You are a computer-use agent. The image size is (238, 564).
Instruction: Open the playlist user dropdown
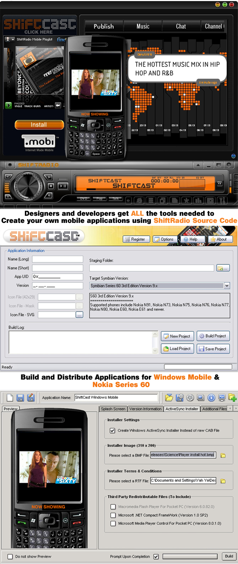[x=10, y=39]
